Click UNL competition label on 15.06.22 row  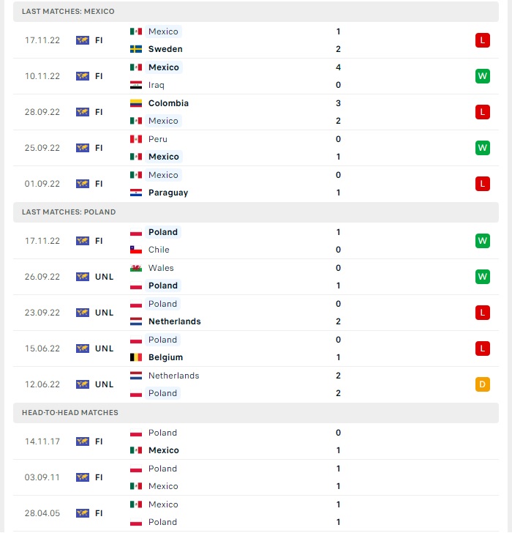[105, 348]
